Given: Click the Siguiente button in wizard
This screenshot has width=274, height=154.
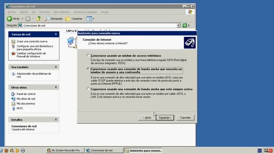Looking at the screenshot, I should 165,118.
